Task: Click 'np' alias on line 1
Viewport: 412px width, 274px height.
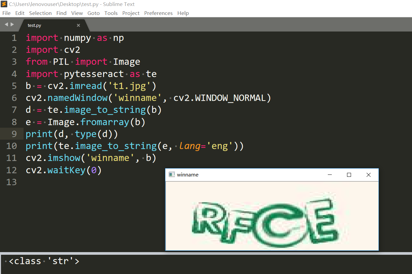Action: (119, 38)
